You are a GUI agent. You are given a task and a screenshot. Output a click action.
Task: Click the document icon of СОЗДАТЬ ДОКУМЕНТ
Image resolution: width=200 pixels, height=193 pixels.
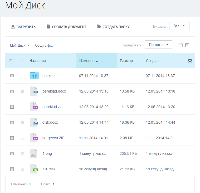click(x=48, y=27)
